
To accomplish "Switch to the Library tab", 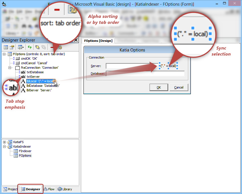I will (65, 189).
